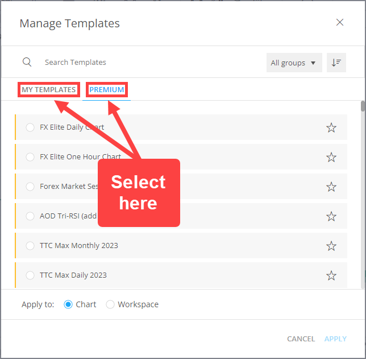
Task: Click the TTC Max Daily 2023 label
Action: click(x=73, y=275)
